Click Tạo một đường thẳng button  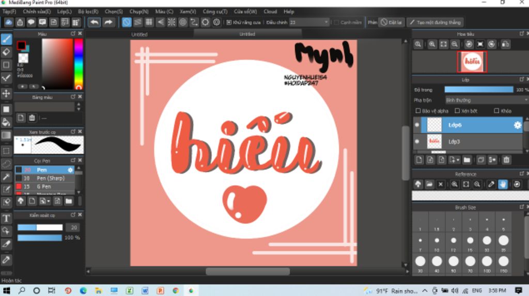pos(435,23)
